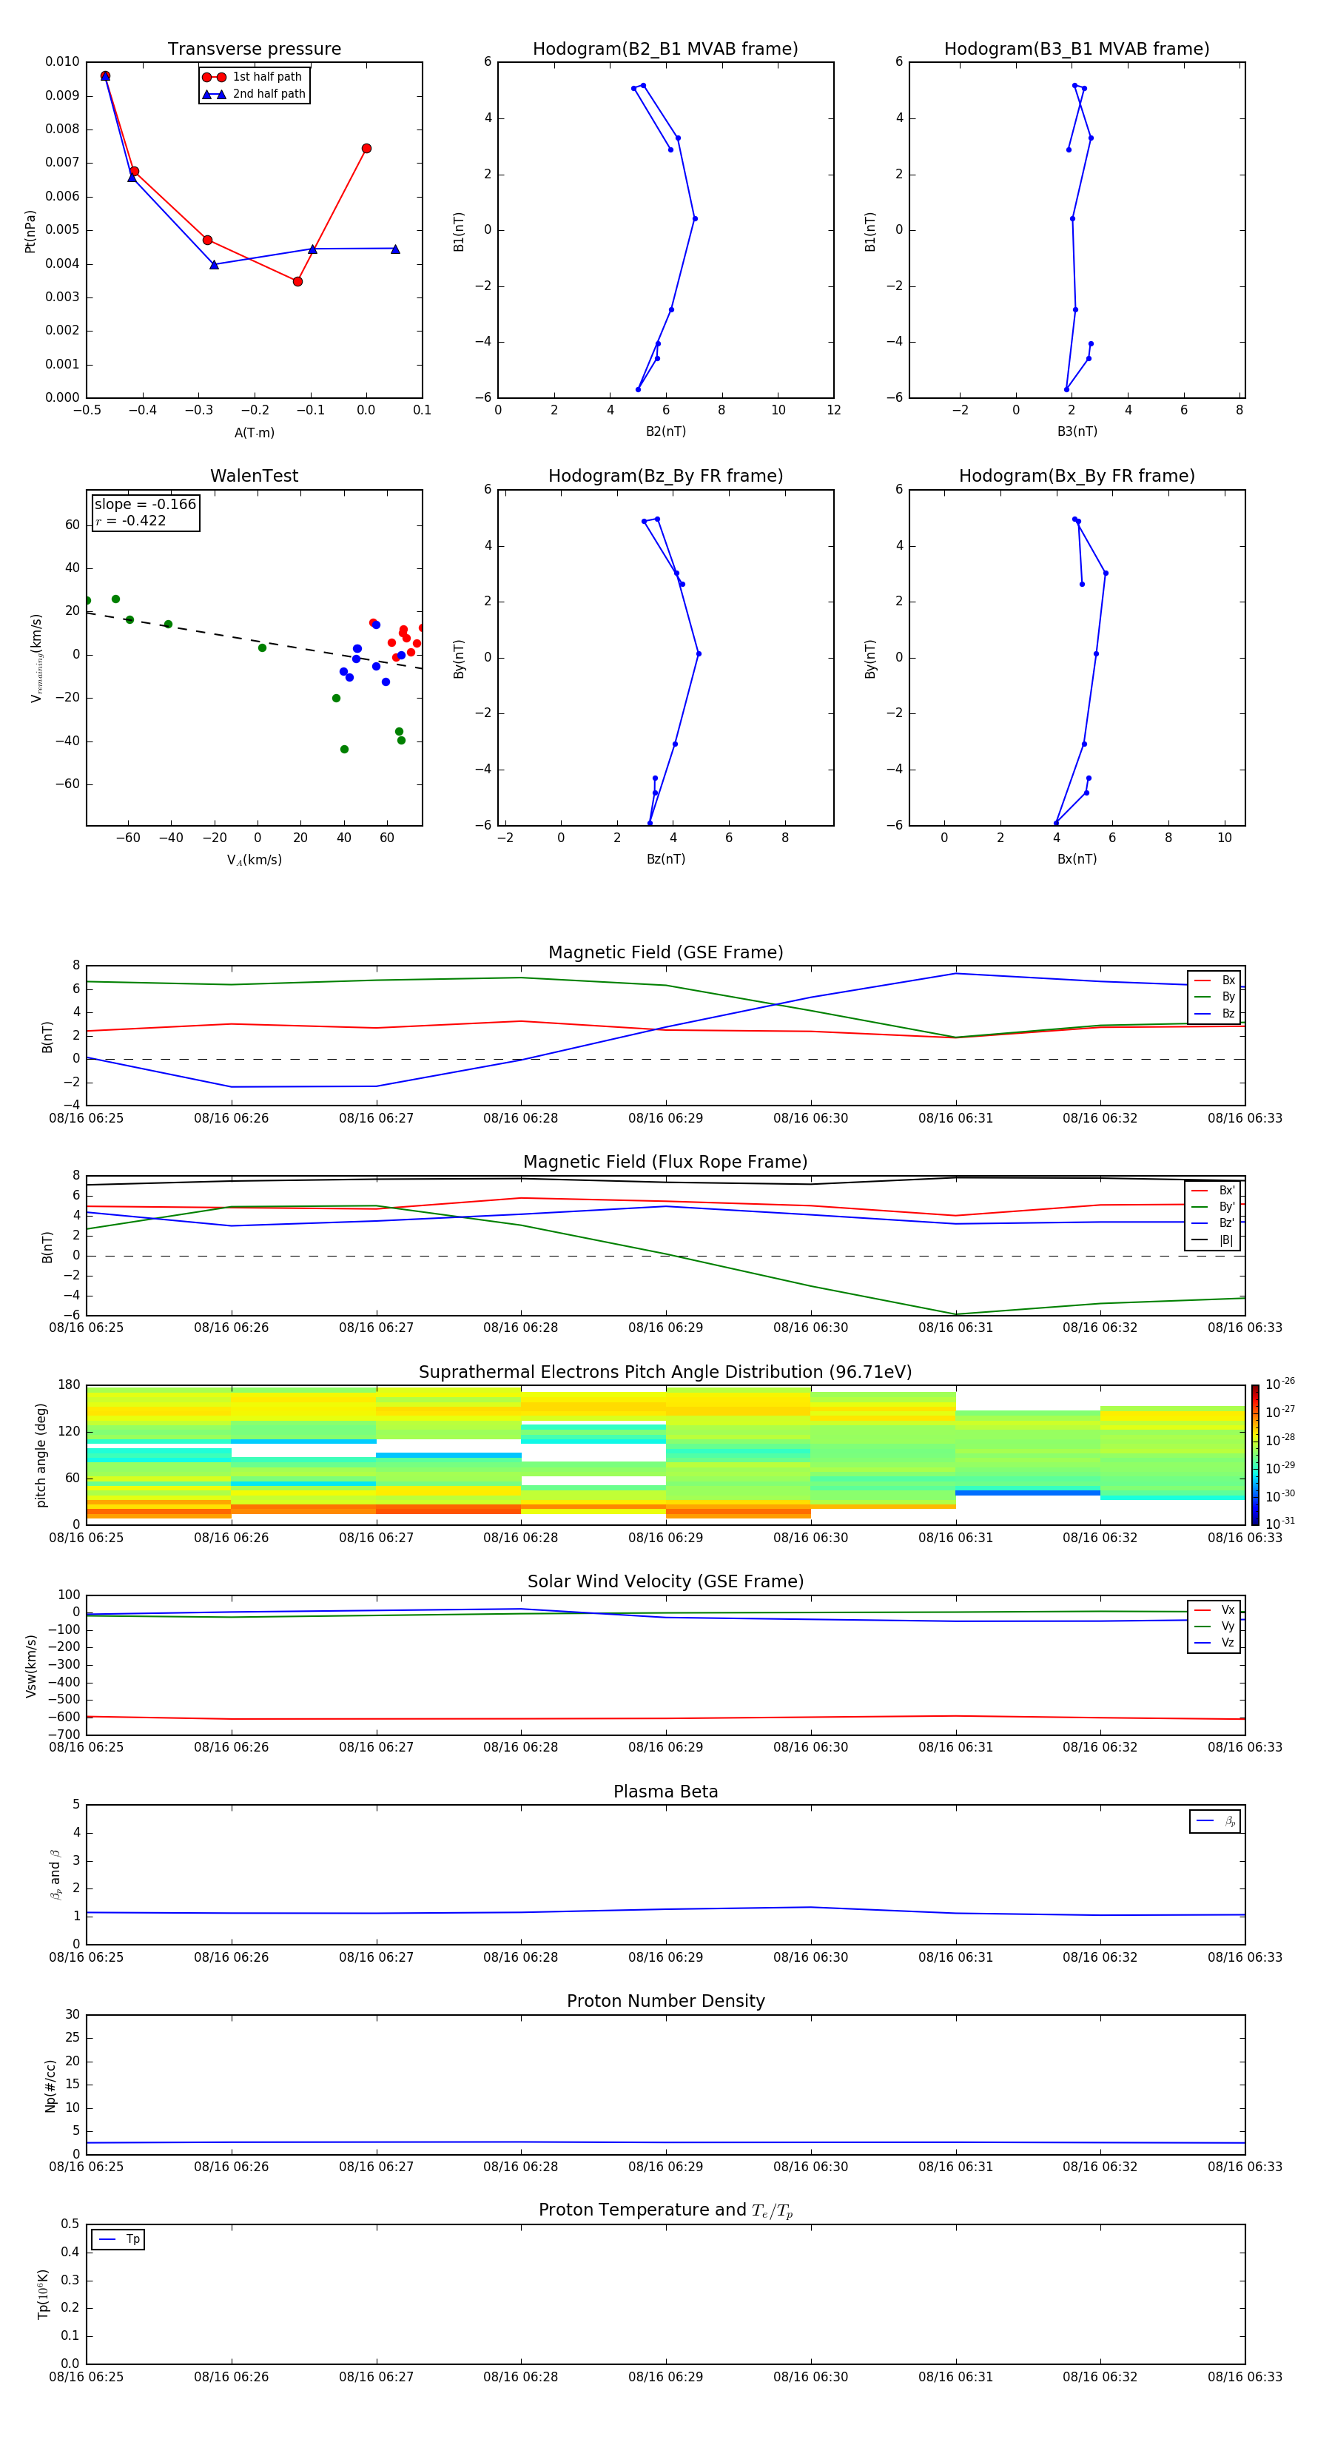The image size is (1332, 2442).
Task: Click the 'Tp(10^6K)' y-axis label
Action: [43, 2294]
